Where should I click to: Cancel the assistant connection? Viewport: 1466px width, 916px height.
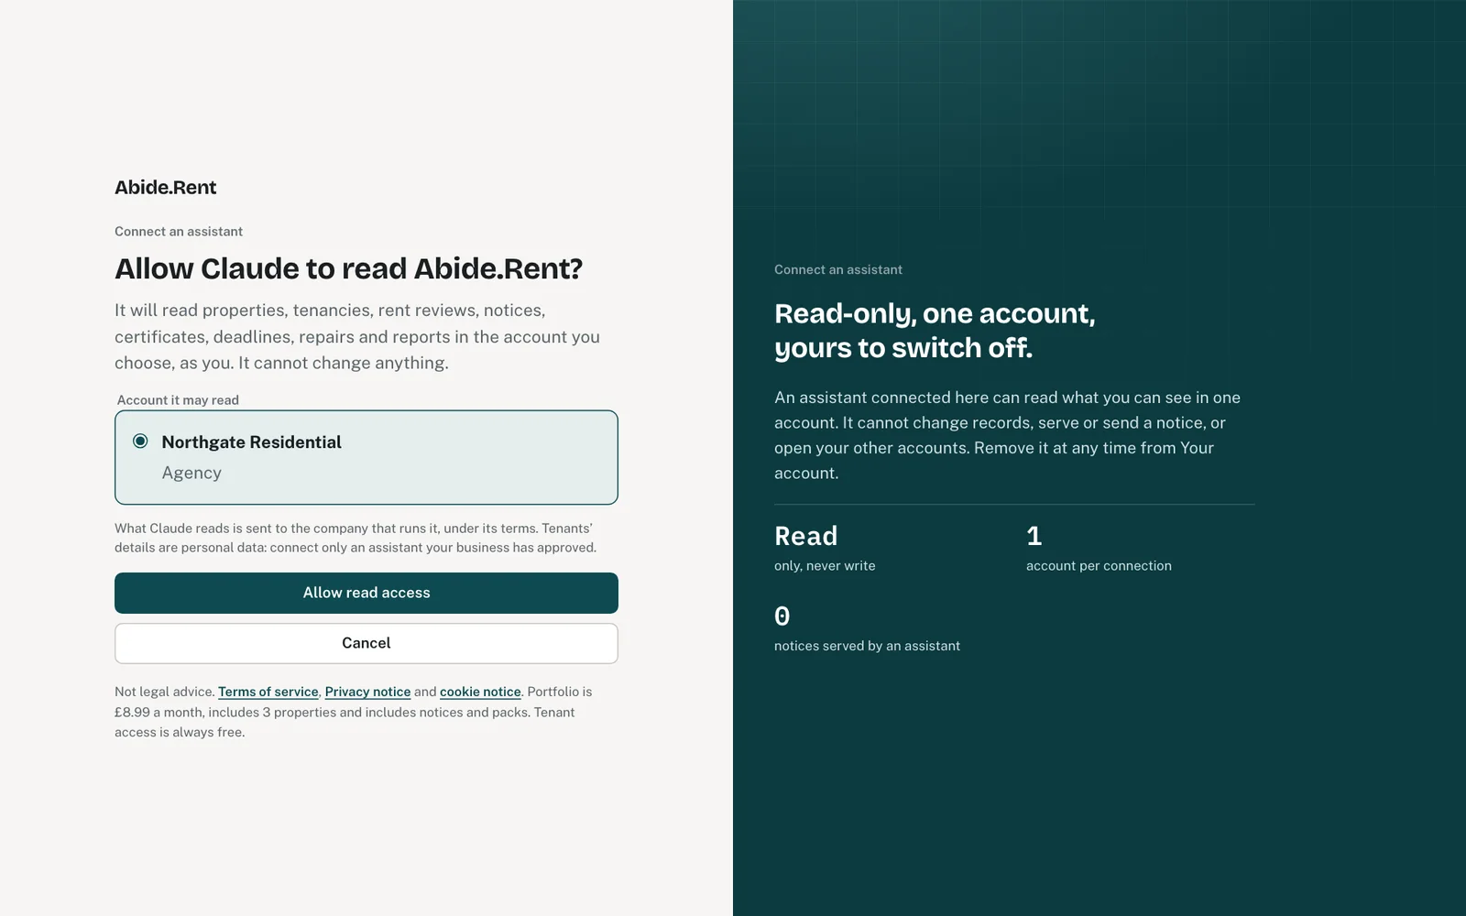(x=366, y=643)
